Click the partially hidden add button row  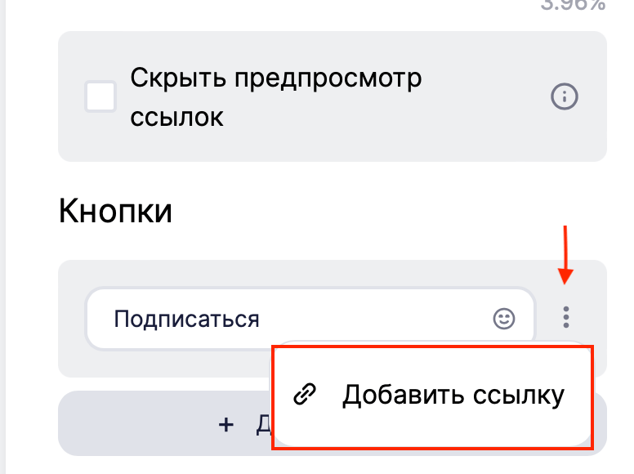(166, 423)
